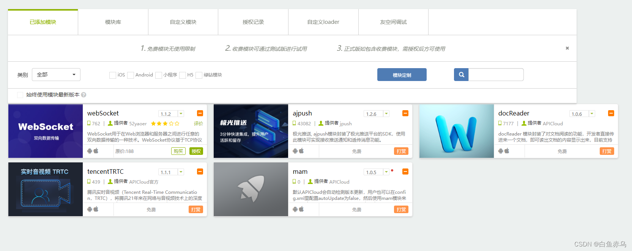The width and height of the screenshot is (632, 251).
Task: Open mam version dropdown 1.0.5
Action: point(377,172)
